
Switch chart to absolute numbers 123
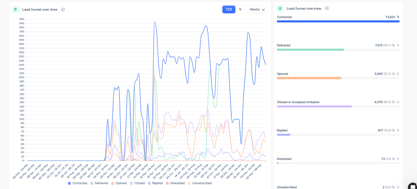tap(229, 9)
